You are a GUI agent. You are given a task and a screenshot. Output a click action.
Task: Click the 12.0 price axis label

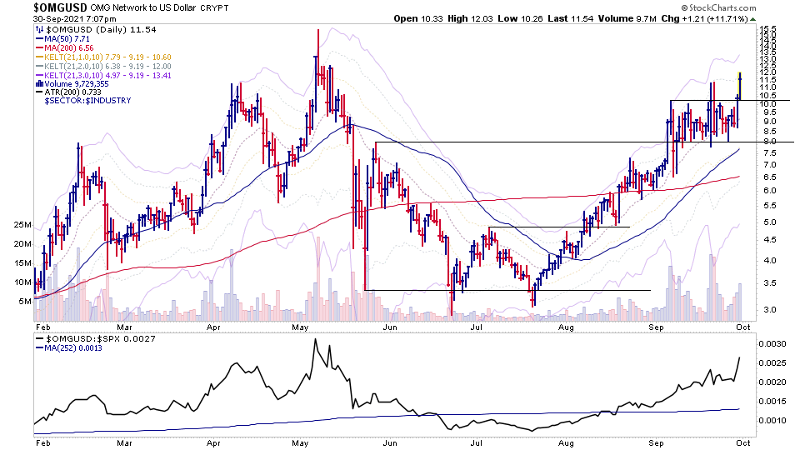click(767, 73)
